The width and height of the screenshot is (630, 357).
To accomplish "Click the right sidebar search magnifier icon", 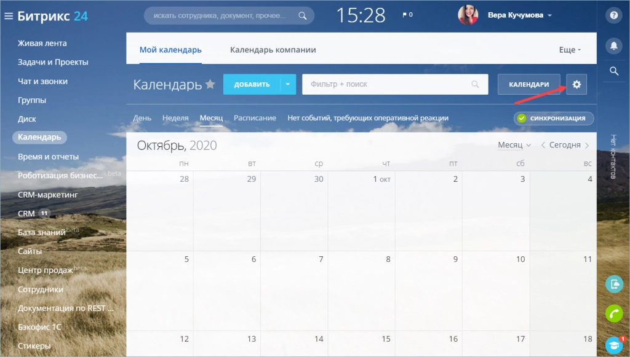I will [613, 71].
